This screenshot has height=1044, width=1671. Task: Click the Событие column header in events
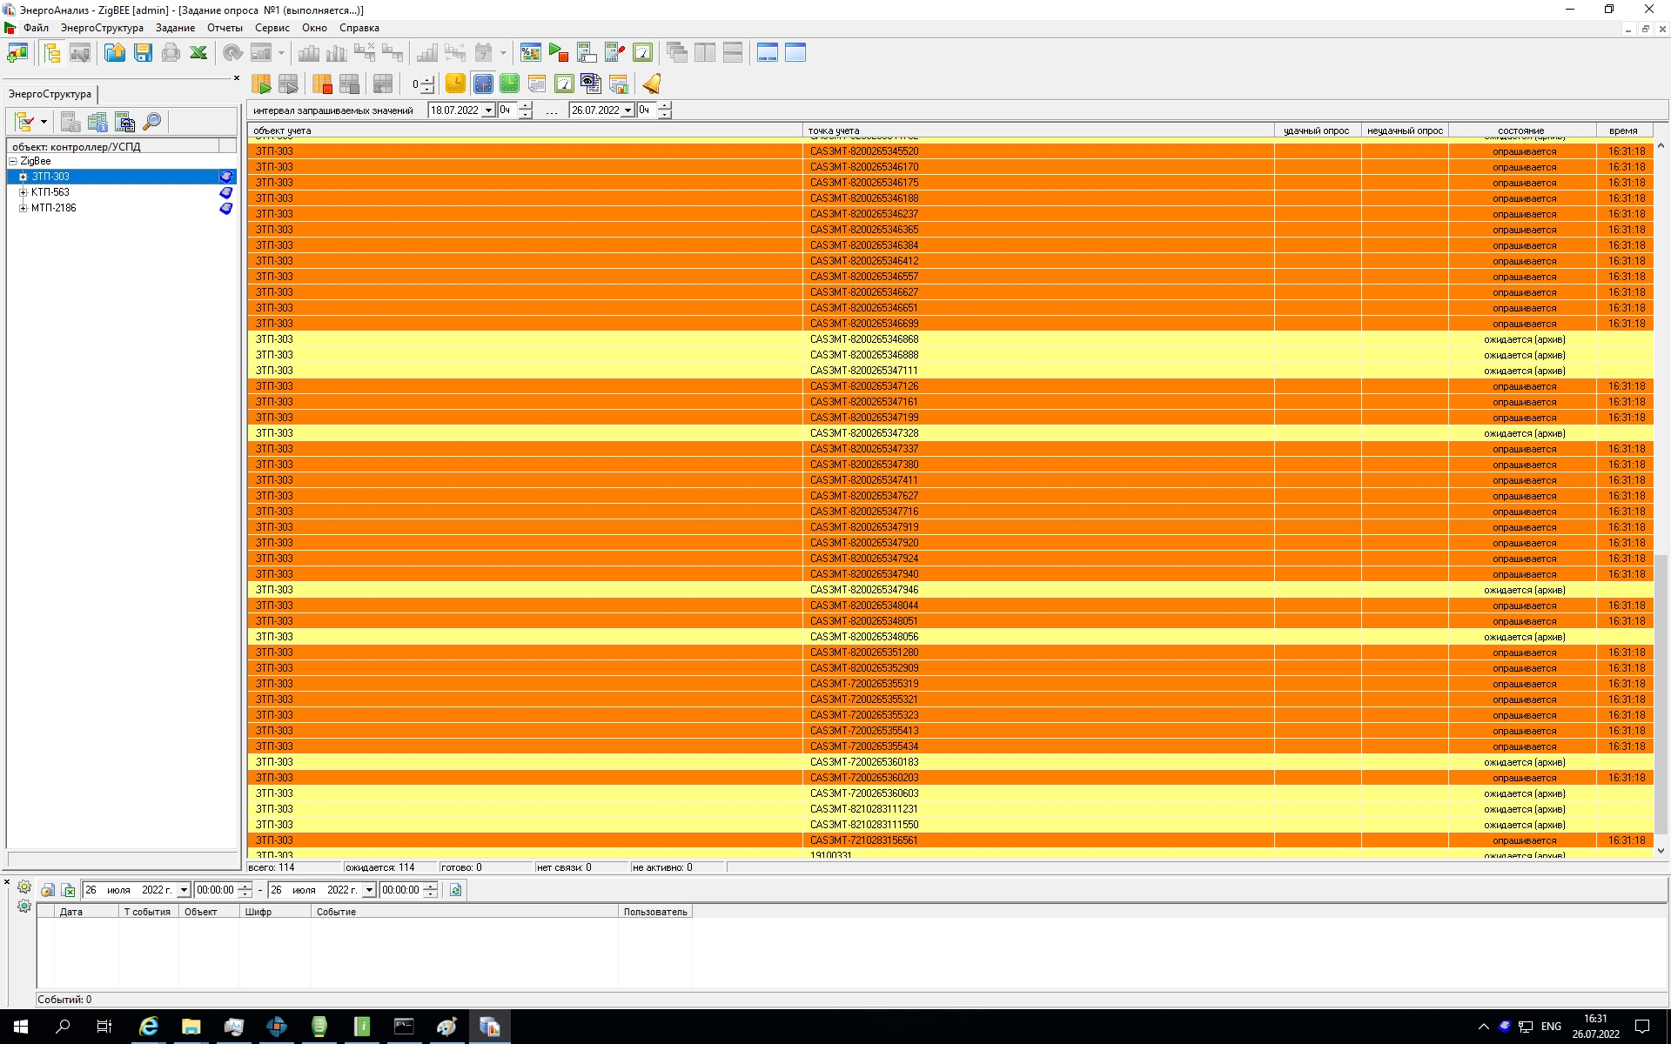(x=464, y=912)
